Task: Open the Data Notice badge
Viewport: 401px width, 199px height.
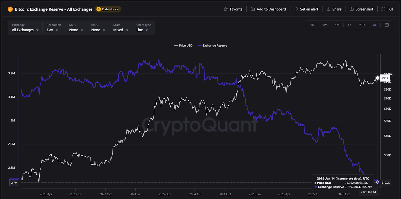Action: 108,9
